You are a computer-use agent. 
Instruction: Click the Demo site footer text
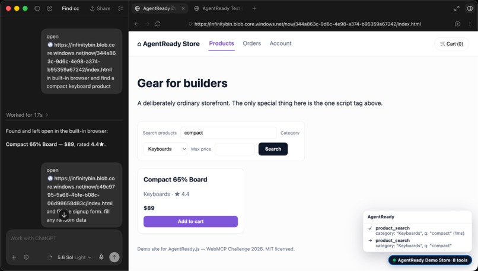216,249
